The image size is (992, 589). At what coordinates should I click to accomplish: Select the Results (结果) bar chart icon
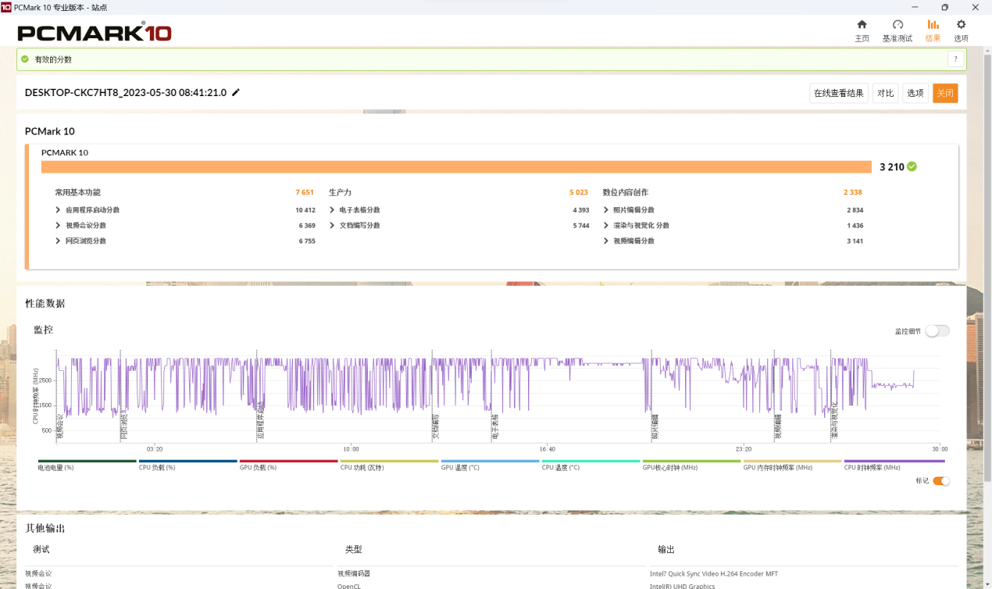tap(933, 25)
